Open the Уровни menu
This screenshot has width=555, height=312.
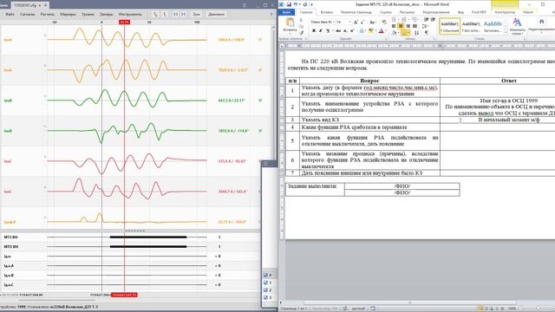(x=88, y=15)
